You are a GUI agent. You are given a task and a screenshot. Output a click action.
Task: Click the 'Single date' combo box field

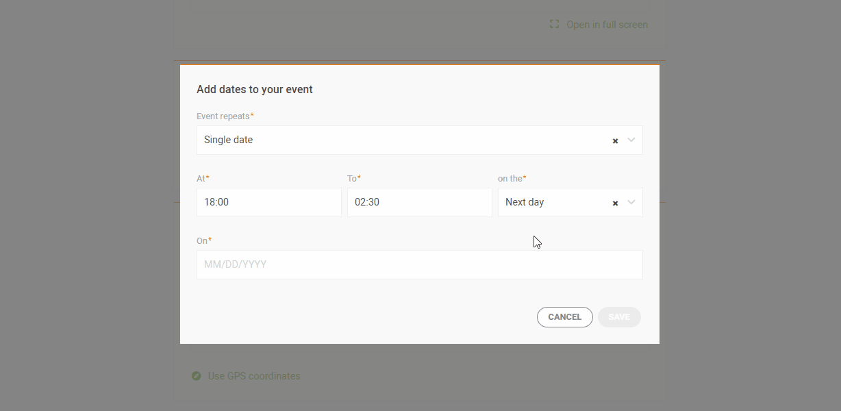pyautogui.click(x=420, y=140)
